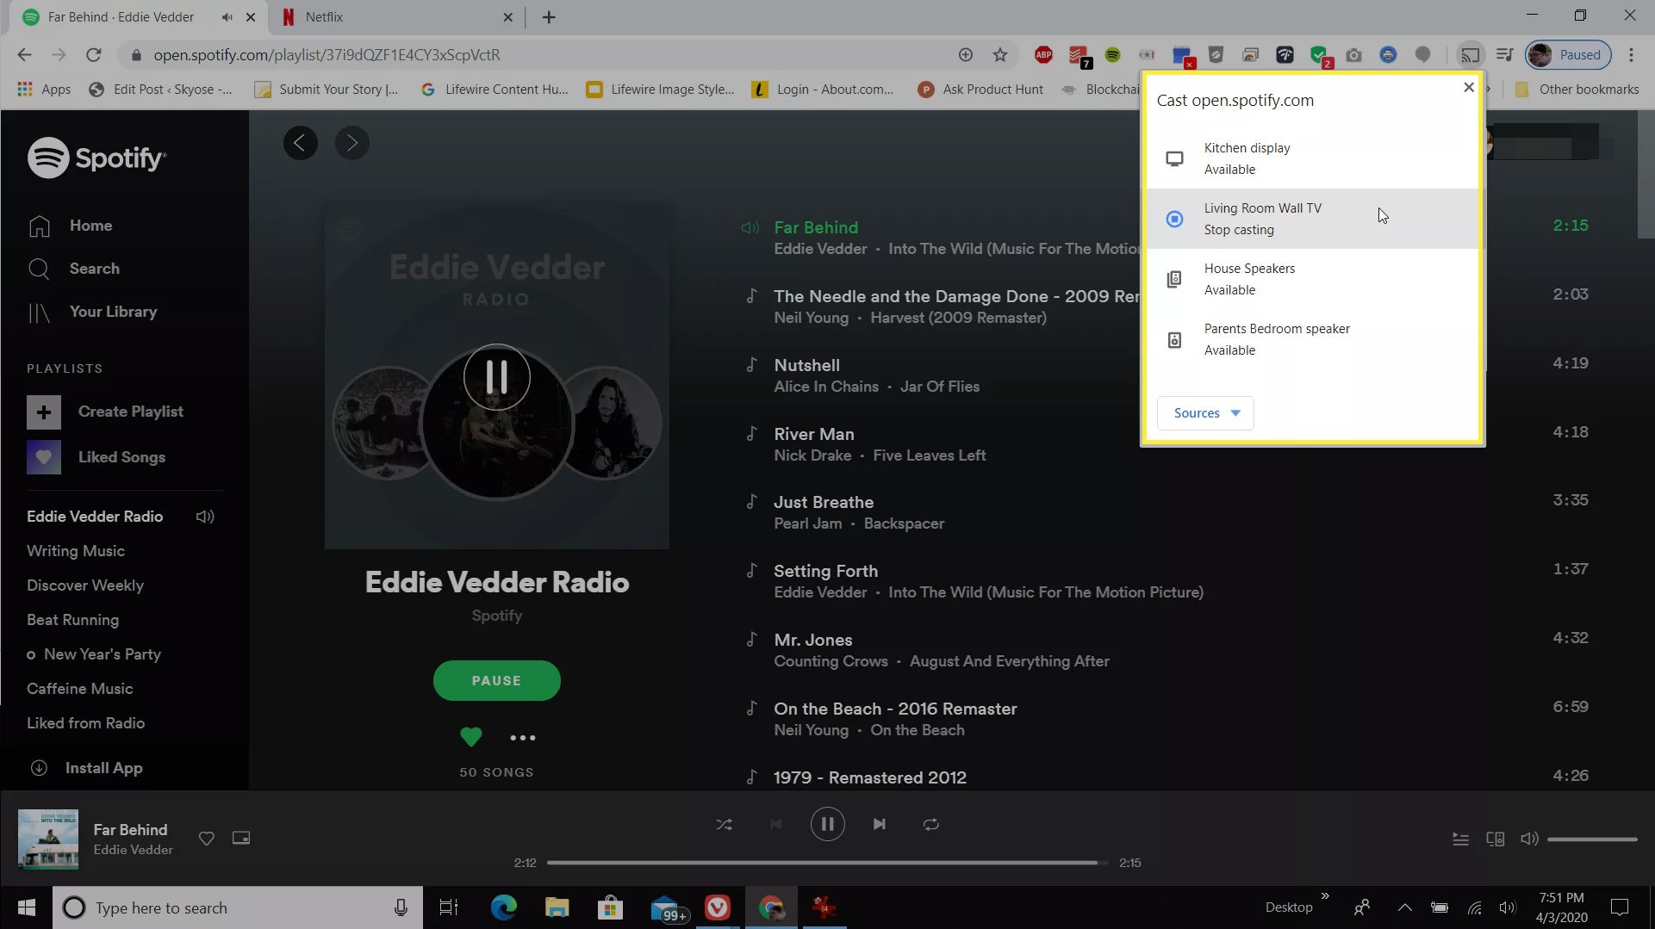1655x929 pixels.
Task: Go to Spotify Home
Action: click(71, 226)
